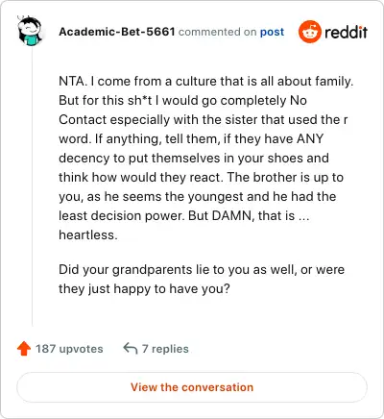Click the word "heartless." in the comment
This screenshot has height=419, width=384.
pyautogui.click(x=88, y=234)
